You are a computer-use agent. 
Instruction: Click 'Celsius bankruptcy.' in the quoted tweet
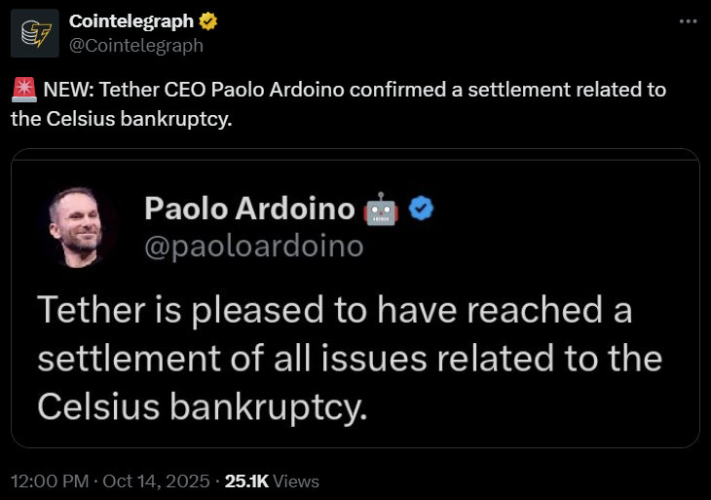[203, 404]
